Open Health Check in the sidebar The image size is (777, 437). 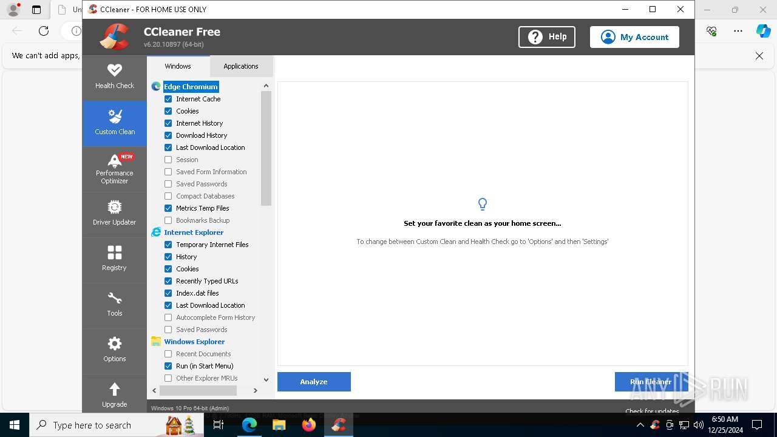point(115,78)
